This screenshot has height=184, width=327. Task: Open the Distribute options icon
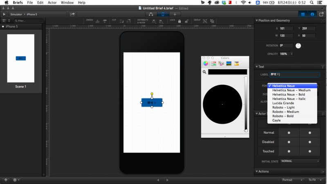point(154,21)
